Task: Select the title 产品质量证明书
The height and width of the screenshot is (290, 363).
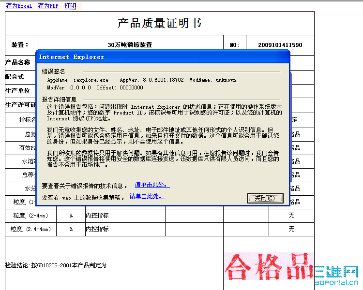Action: (160, 23)
